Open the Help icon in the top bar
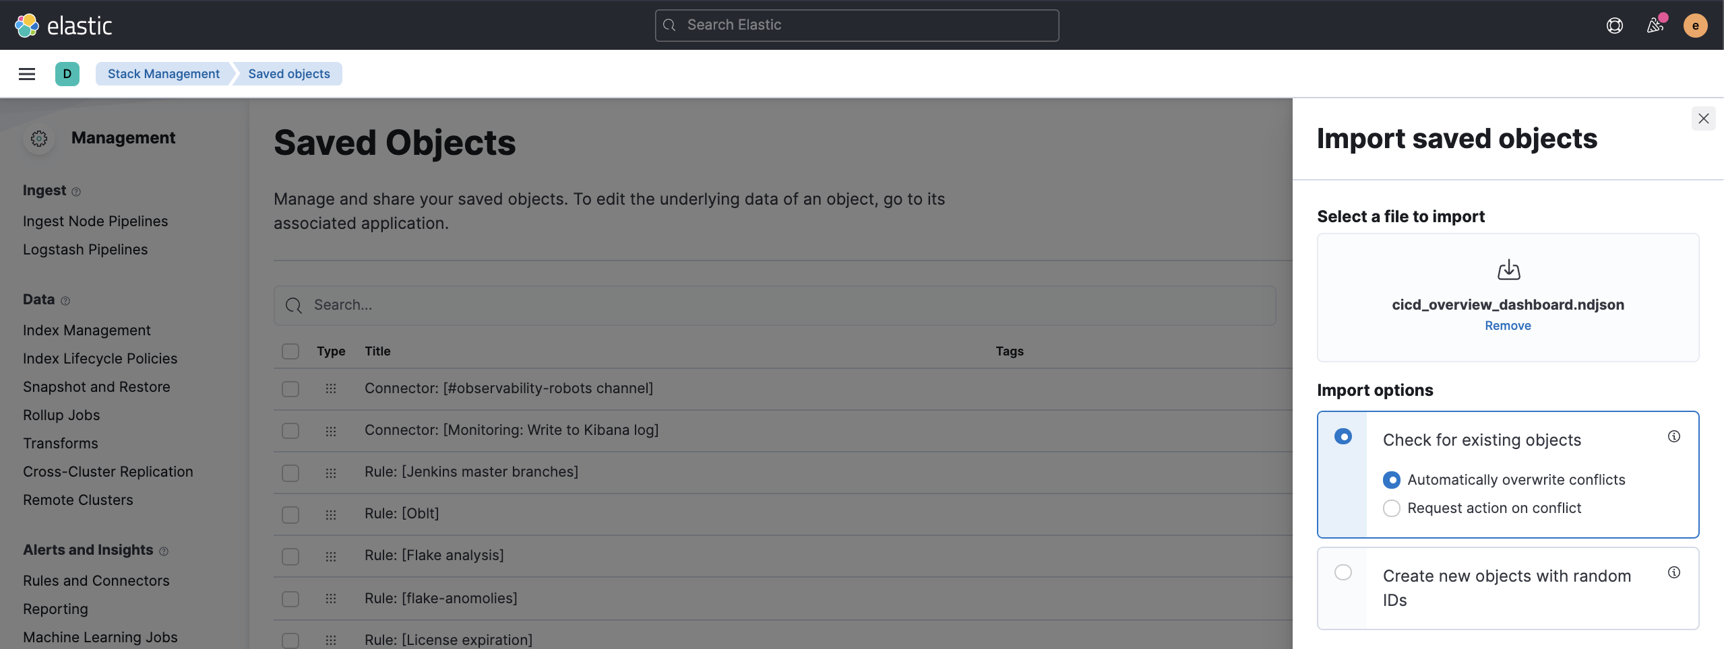The width and height of the screenshot is (1724, 649). (1615, 25)
